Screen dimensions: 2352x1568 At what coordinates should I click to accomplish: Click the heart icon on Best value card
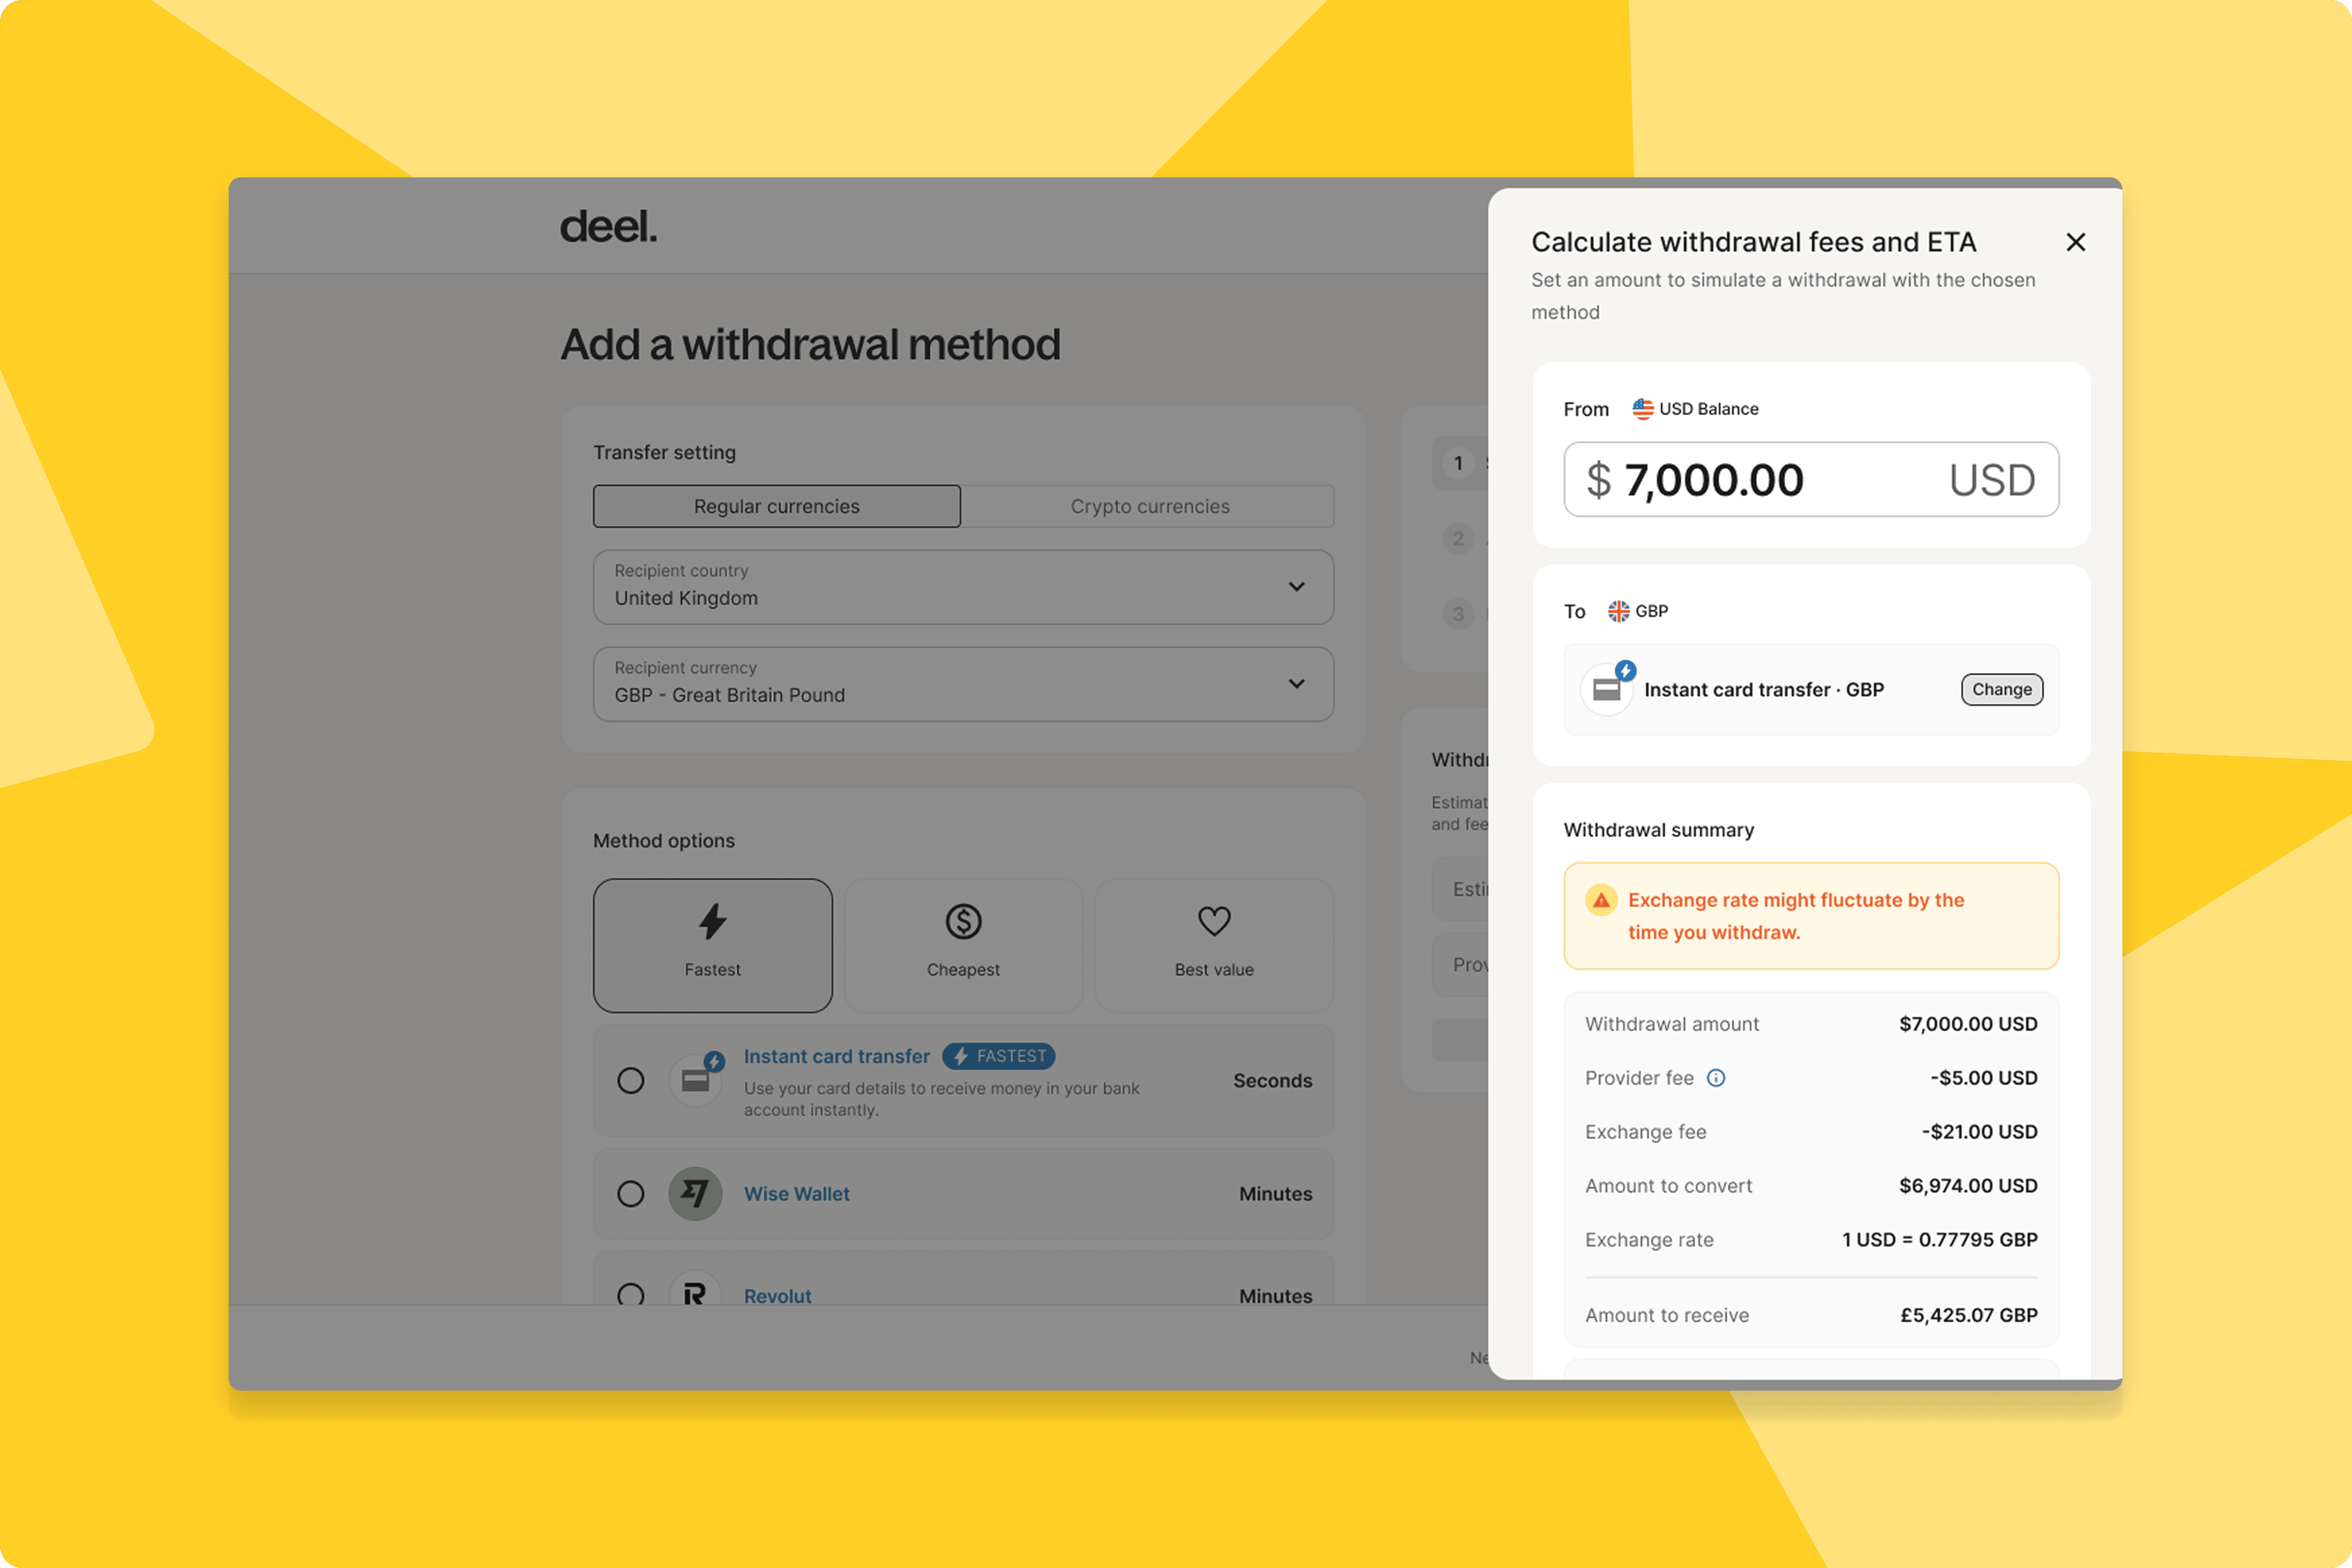coord(1214,921)
